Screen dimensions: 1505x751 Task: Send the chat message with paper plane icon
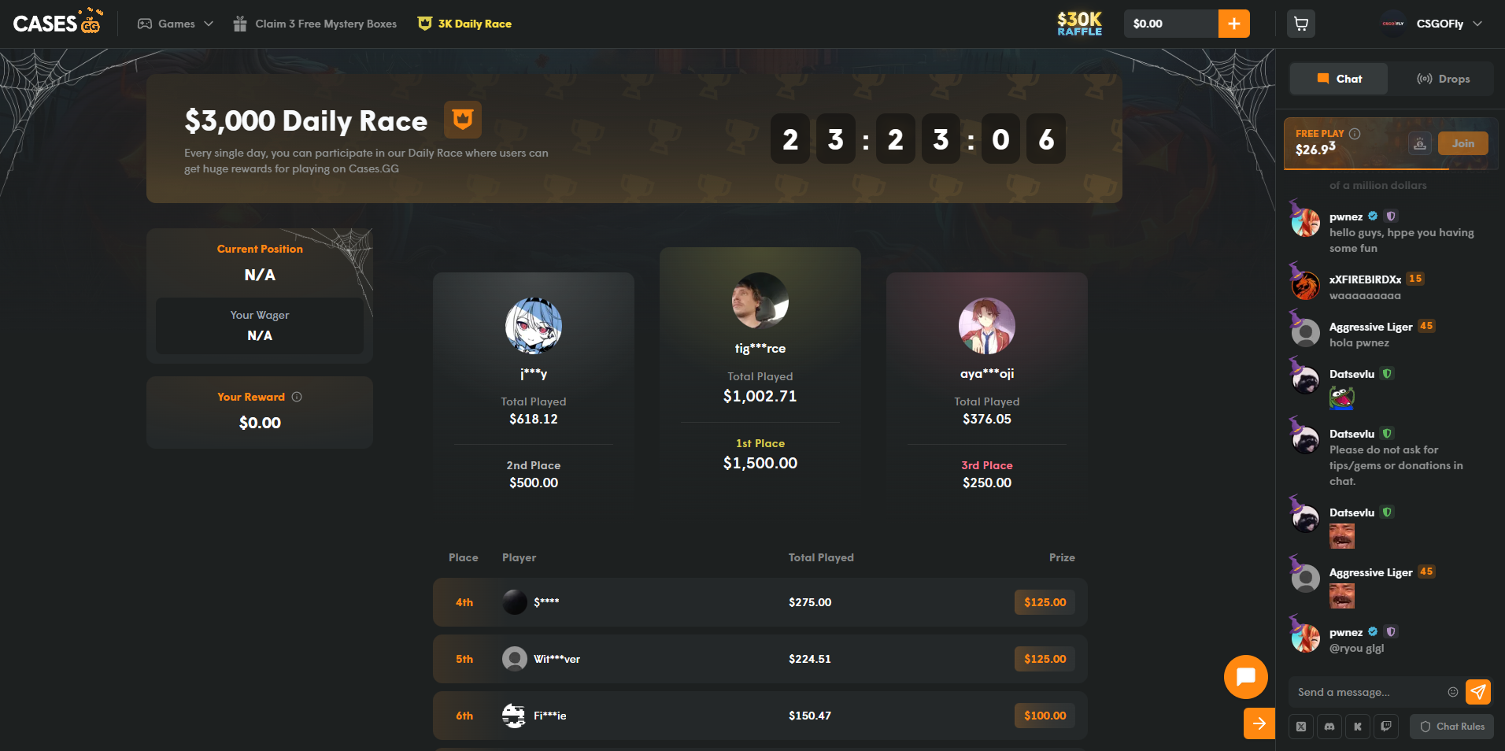1478,692
